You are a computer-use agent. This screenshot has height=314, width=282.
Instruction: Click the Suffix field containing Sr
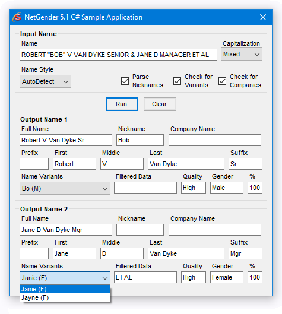tap(245, 164)
